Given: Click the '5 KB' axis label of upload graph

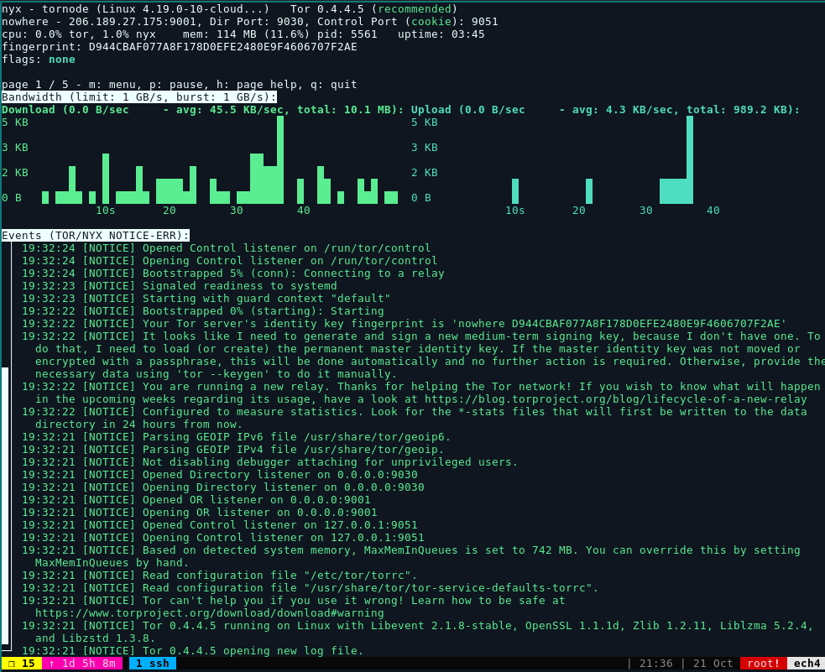Looking at the screenshot, I should click(424, 122).
